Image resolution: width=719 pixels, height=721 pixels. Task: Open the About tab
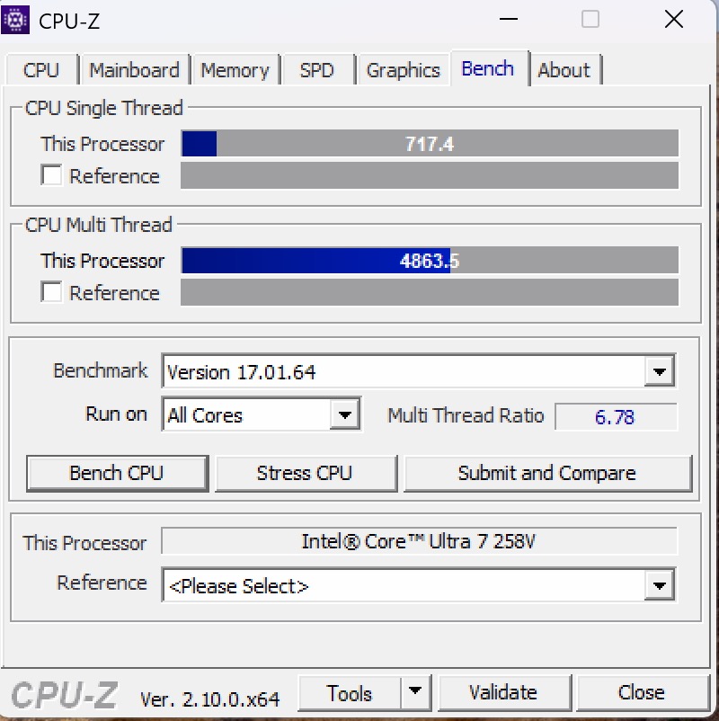pos(564,70)
